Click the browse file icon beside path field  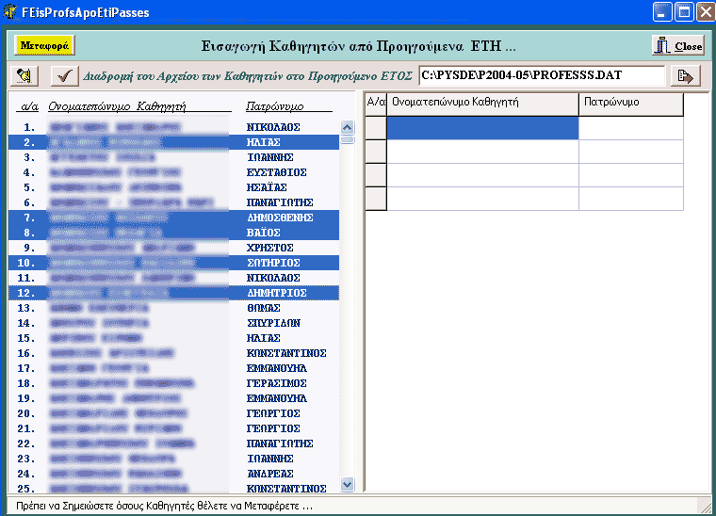point(685,75)
